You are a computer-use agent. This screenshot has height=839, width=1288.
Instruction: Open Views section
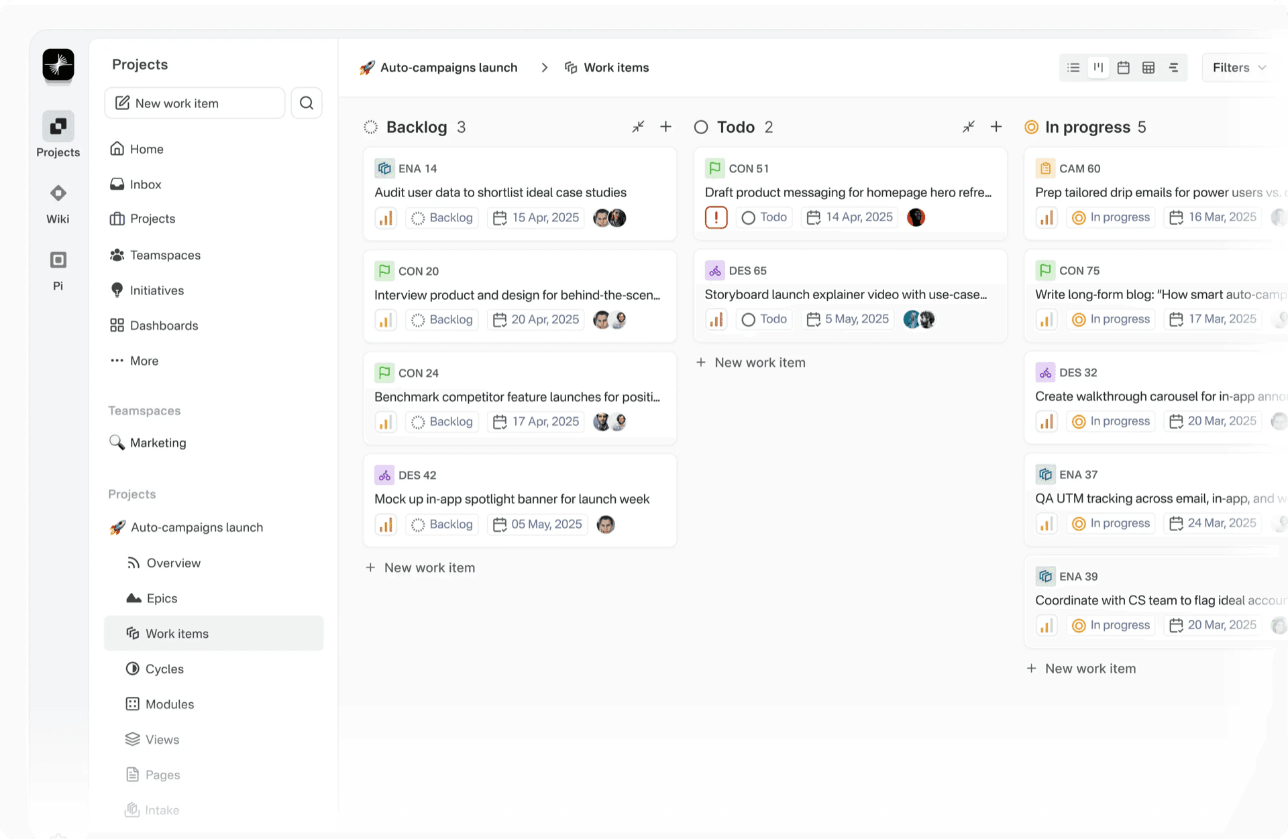click(152, 740)
